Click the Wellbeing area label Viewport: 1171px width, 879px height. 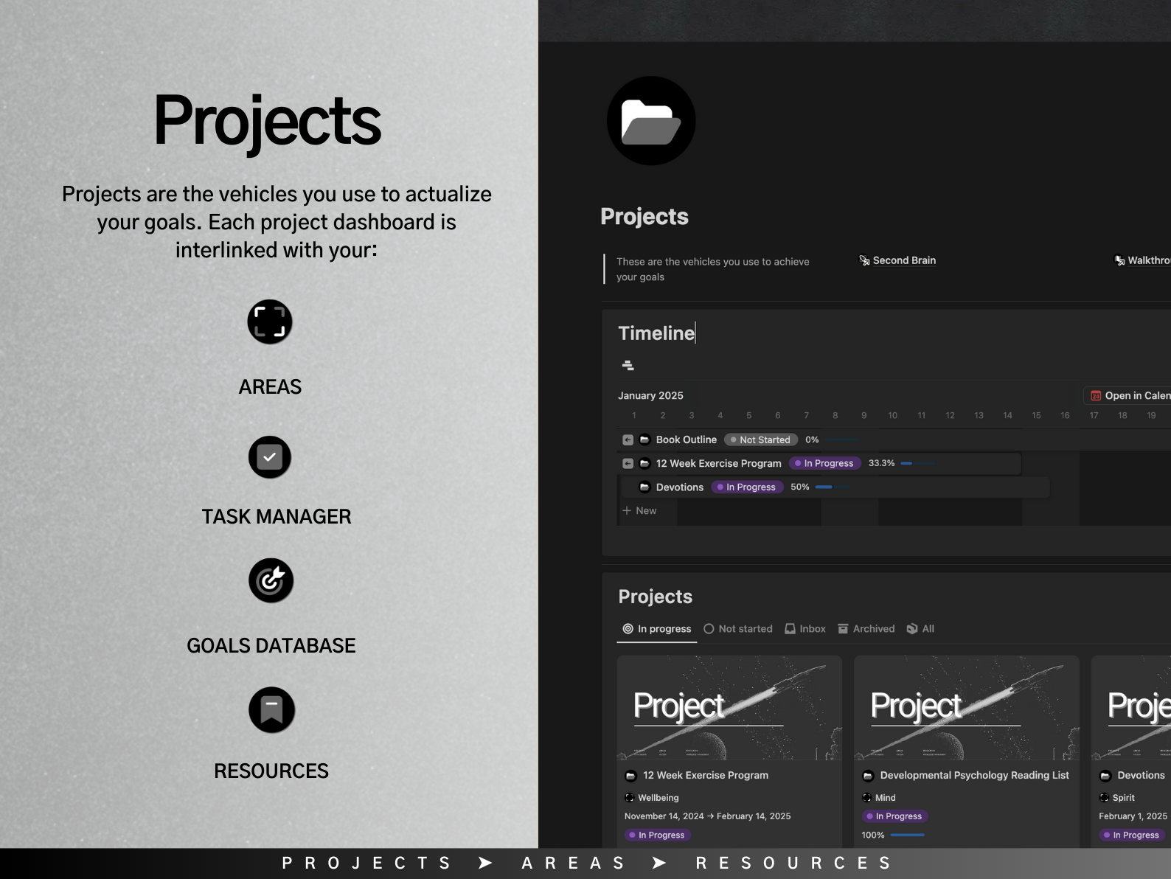(659, 798)
